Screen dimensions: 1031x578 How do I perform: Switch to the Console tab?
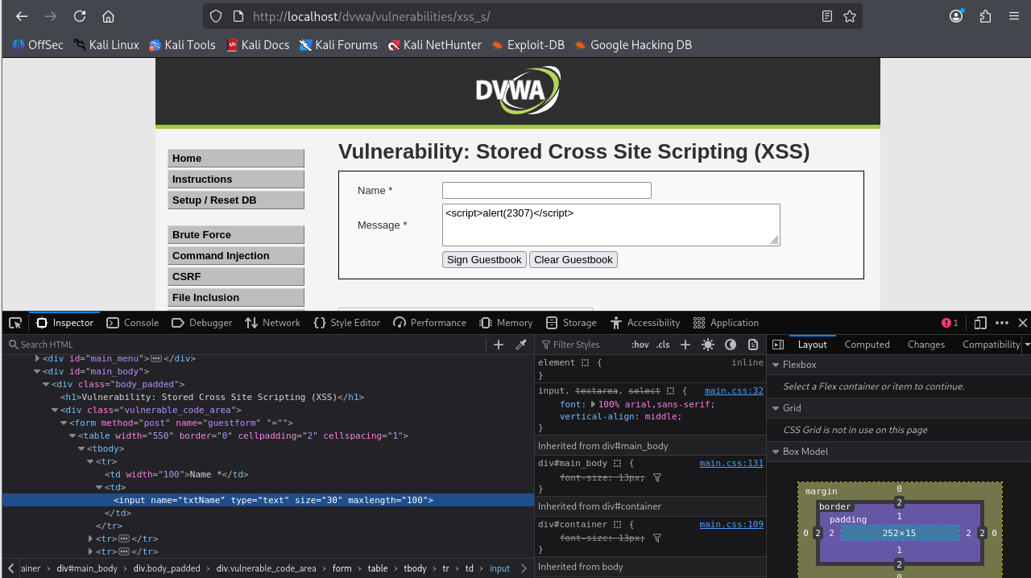click(x=133, y=323)
